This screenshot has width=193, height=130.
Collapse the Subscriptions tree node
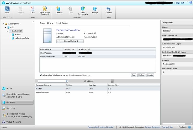click(3, 24)
